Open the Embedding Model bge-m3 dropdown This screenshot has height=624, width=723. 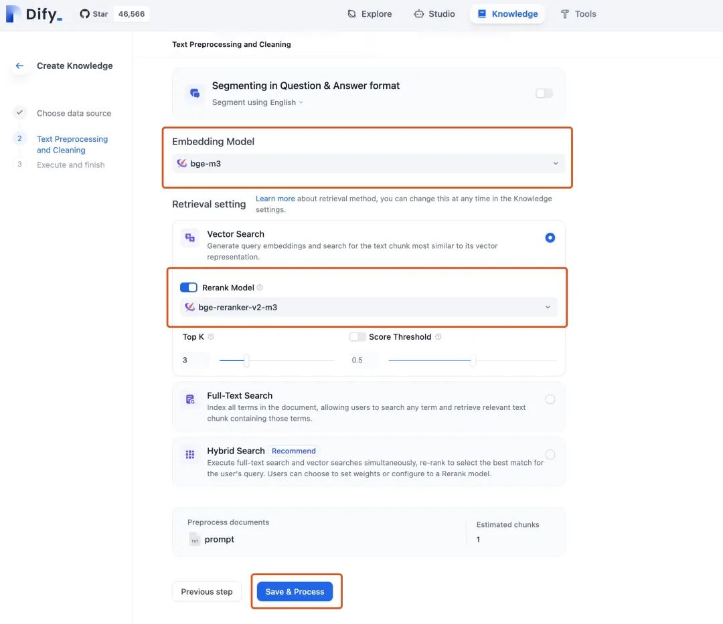(x=368, y=163)
